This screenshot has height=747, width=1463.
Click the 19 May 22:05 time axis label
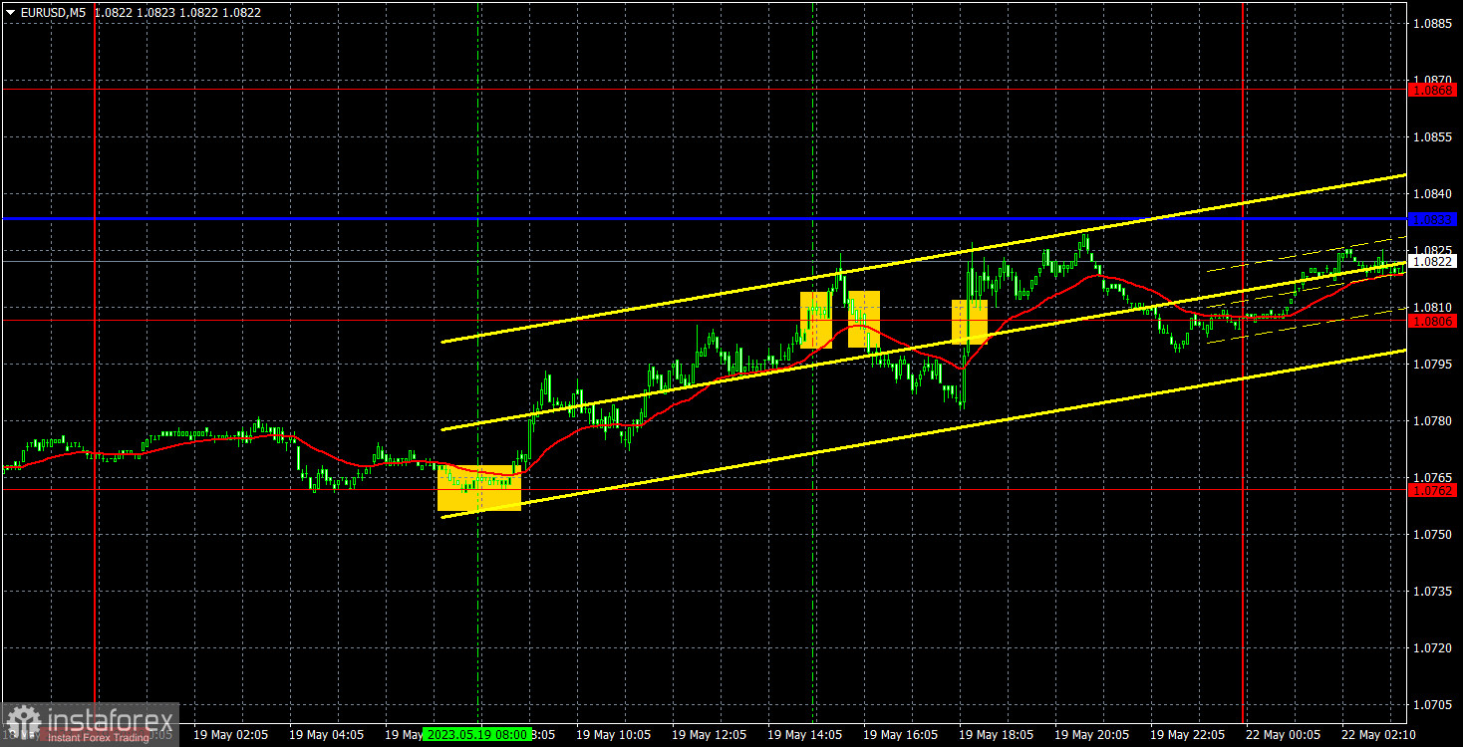(1186, 734)
